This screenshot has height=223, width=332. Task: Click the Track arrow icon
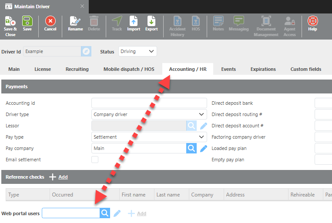(x=117, y=21)
